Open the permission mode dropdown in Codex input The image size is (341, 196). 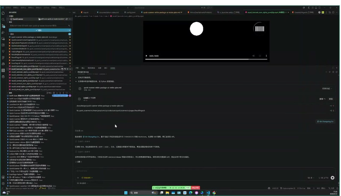click(87, 178)
